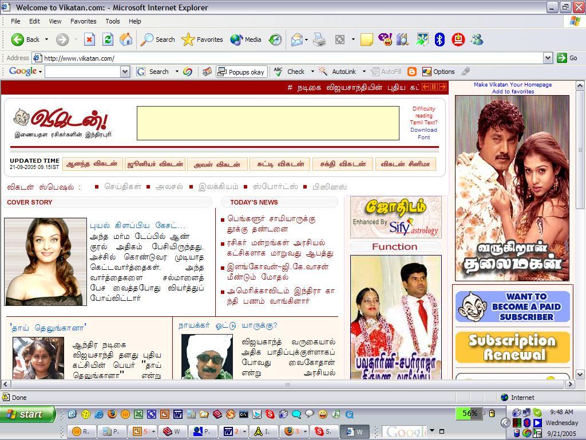Viewport: 586px width, 440px height.
Task: Toggle the Popups okay blocker button
Action: 241,72
